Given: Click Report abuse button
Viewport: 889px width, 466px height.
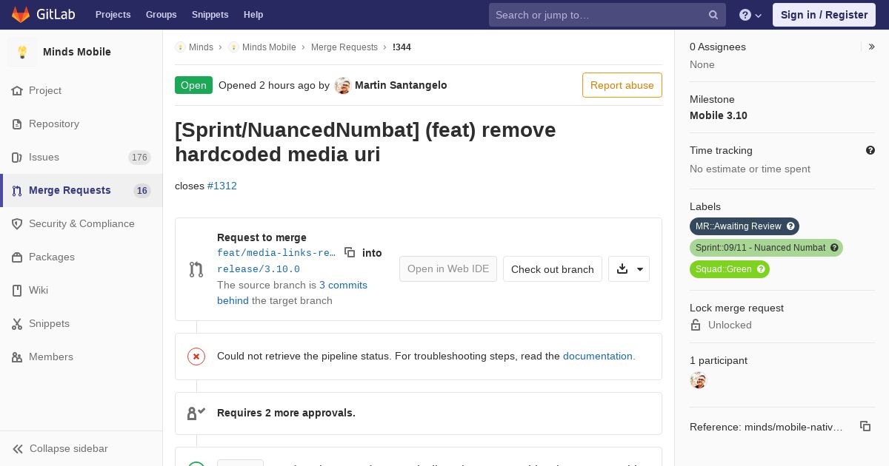Looking at the screenshot, I should 622,85.
